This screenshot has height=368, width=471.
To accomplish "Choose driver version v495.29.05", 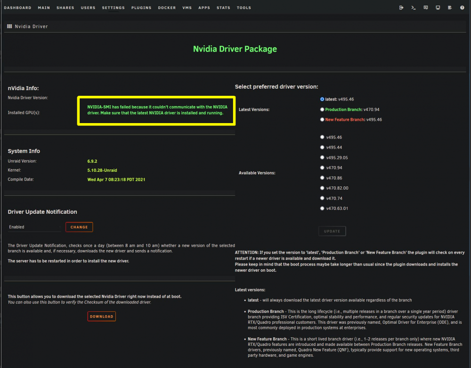I will pyautogui.click(x=322, y=158).
